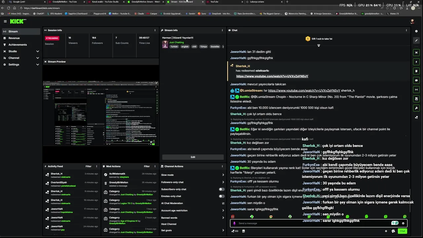The height and width of the screenshot is (238, 423).
Task: Click the Soulslike stream tag
Action: click(x=215, y=47)
